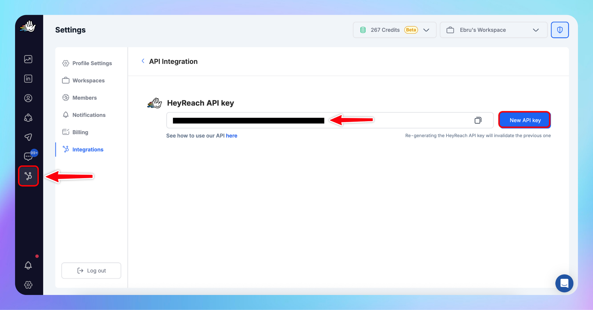Click the re-generating API key warning text
This screenshot has height=310, width=593.
pos(478,136)
